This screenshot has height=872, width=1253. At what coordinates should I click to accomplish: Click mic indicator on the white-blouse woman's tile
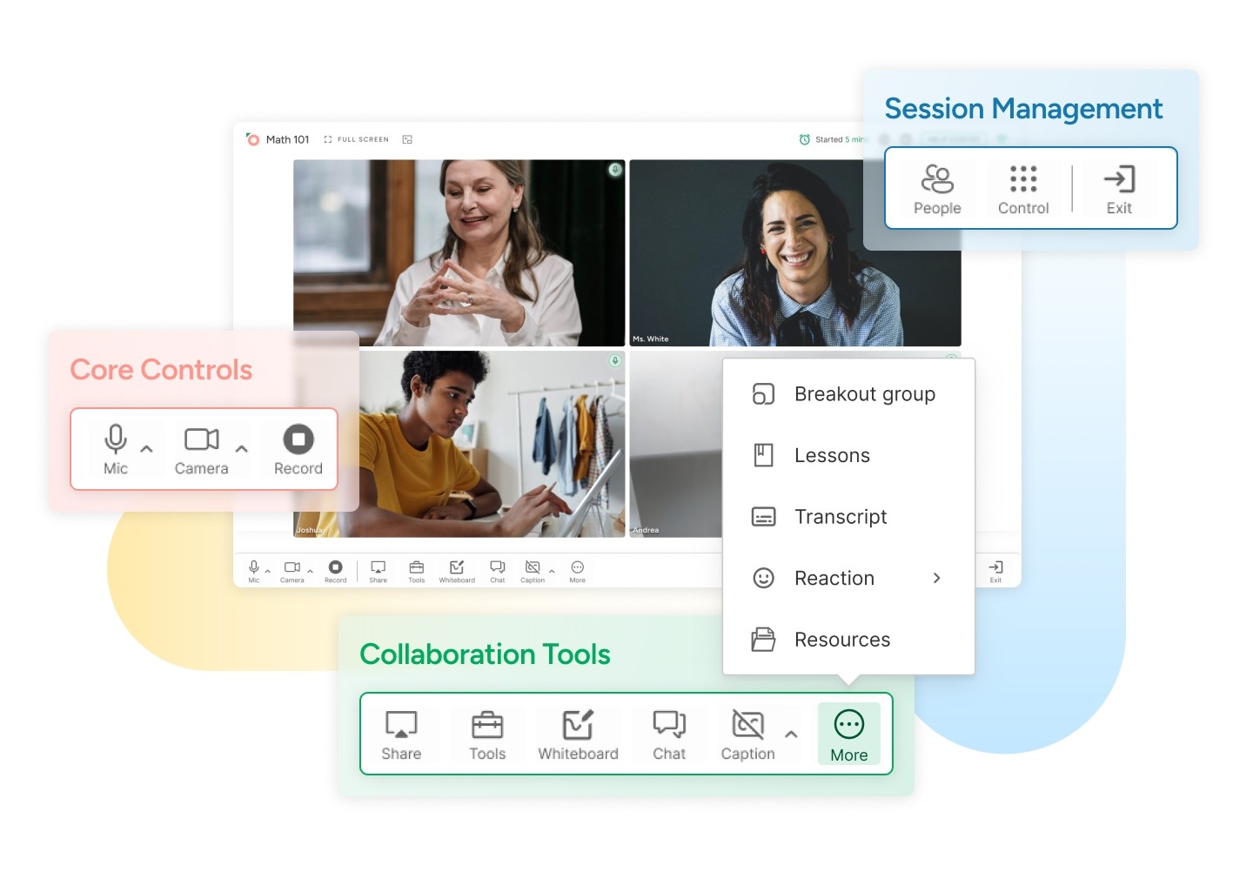pos(615,170)
